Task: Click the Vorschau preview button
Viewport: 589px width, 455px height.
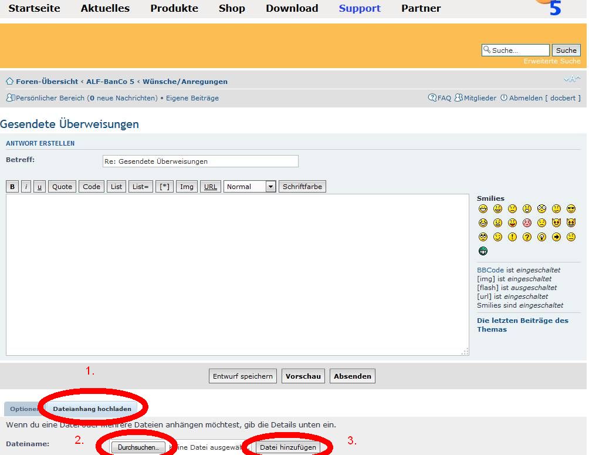Action: pos(303,376)
